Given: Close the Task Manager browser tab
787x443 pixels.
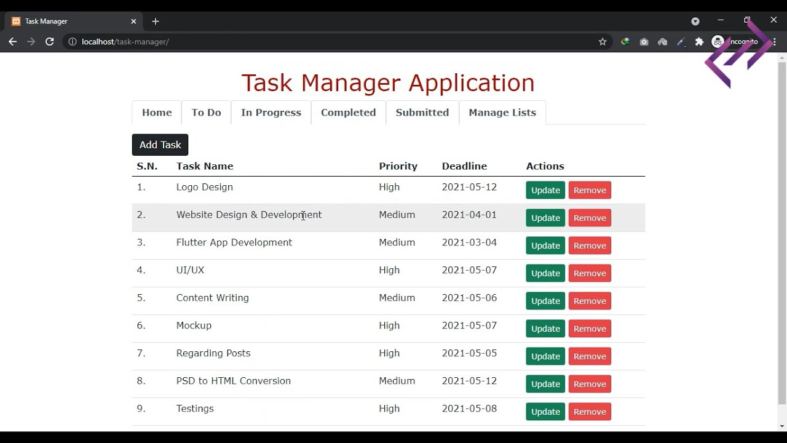Looking at the screenshot, I should tap(133, 22).
